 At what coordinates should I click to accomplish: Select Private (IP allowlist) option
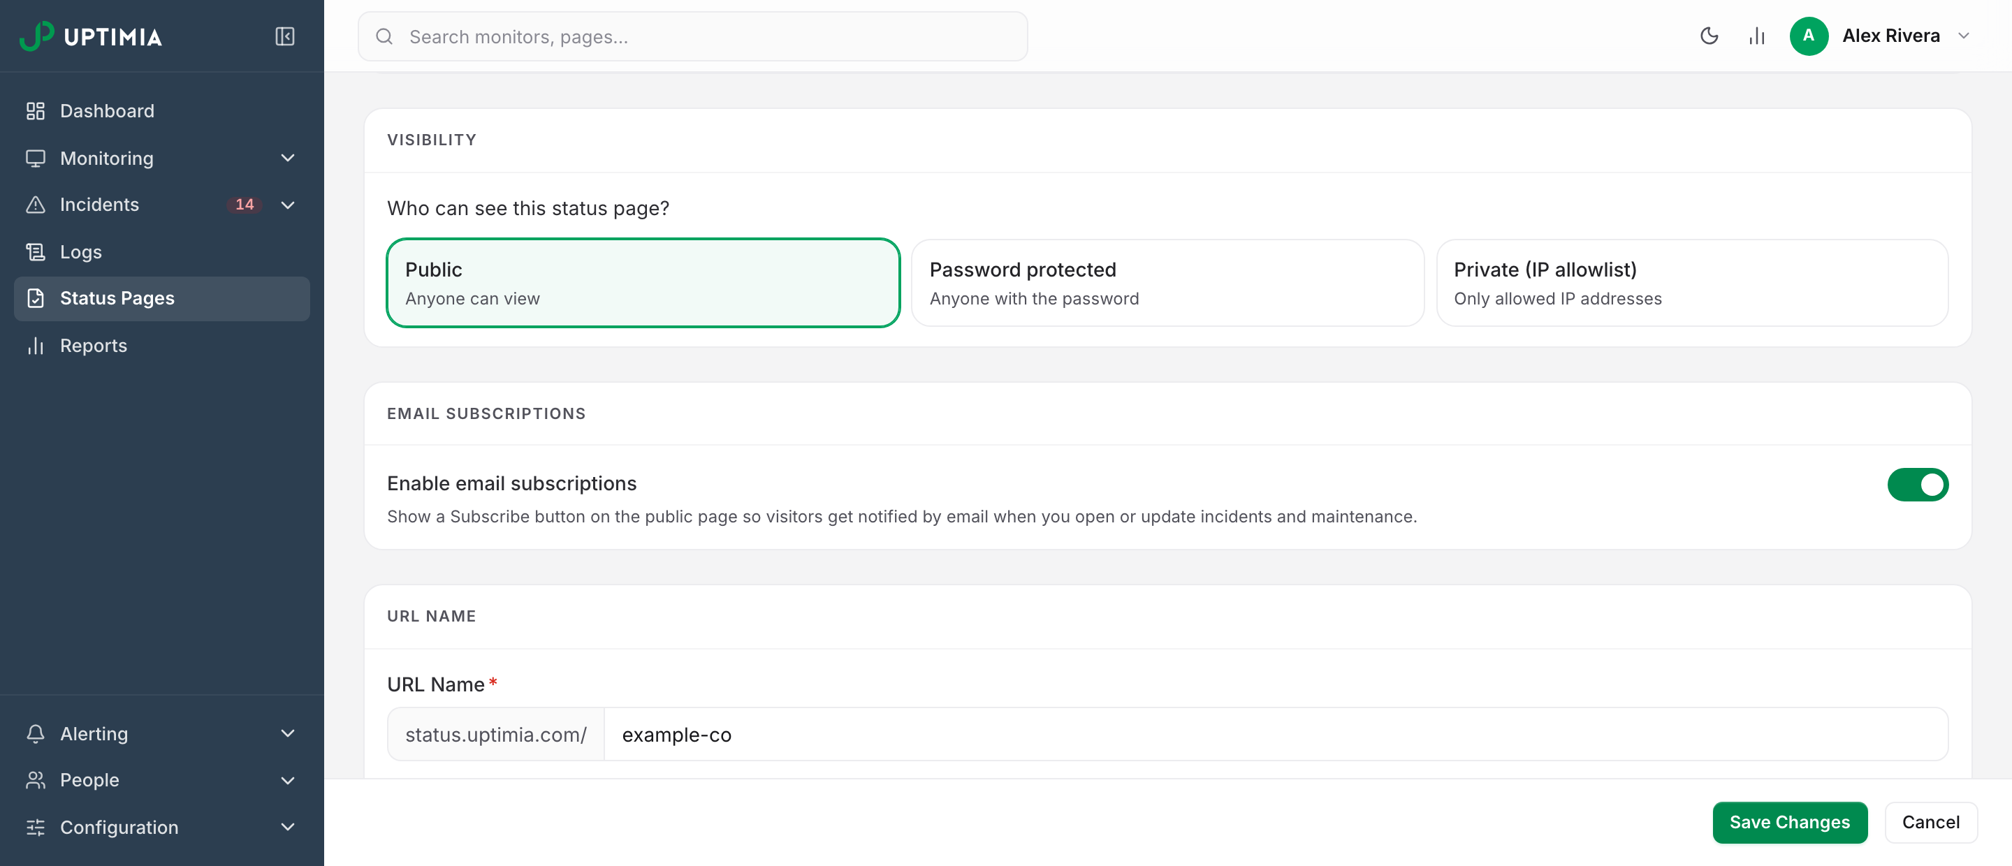(x=1693, y=283)
